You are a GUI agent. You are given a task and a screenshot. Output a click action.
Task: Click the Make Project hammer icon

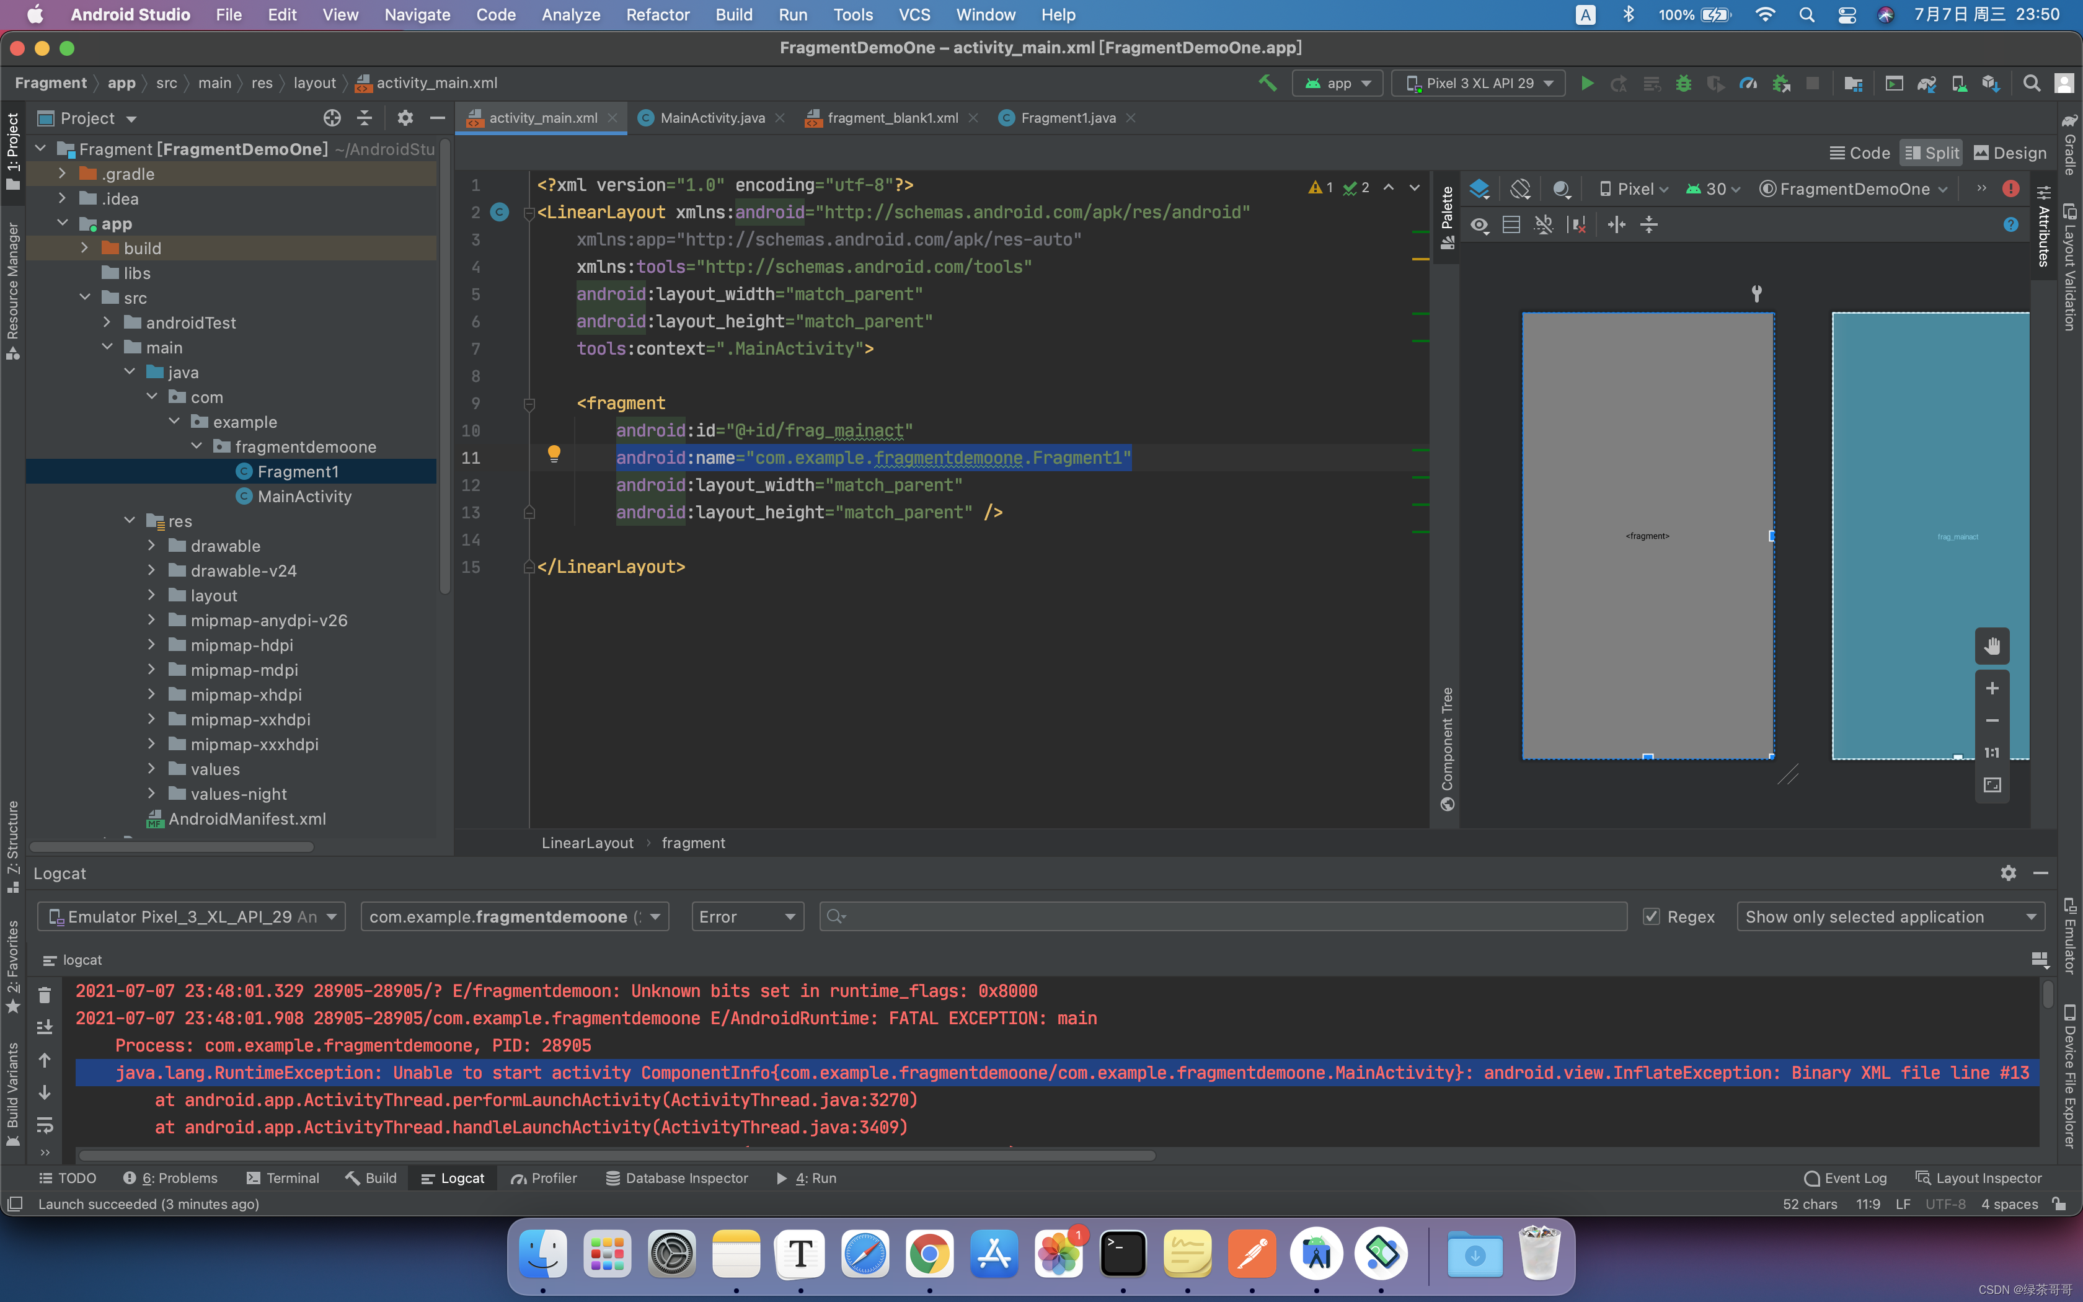1267,84
